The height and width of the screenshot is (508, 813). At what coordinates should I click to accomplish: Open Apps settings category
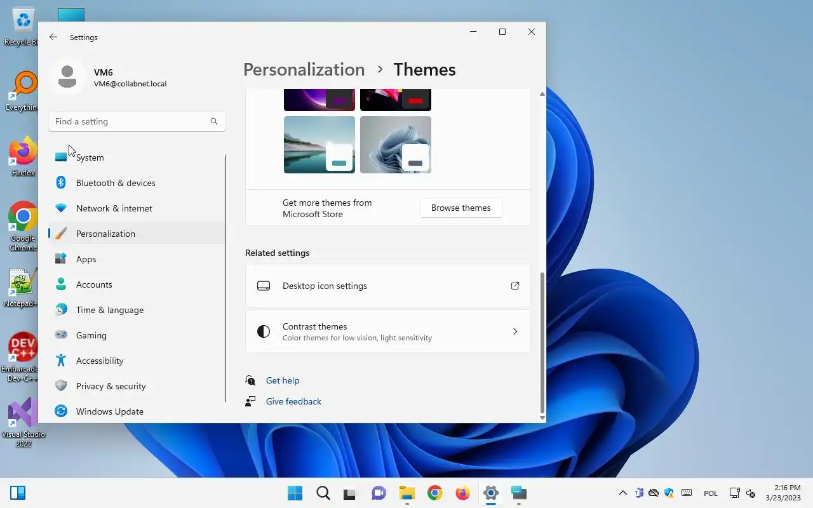(x=137, y=259)
